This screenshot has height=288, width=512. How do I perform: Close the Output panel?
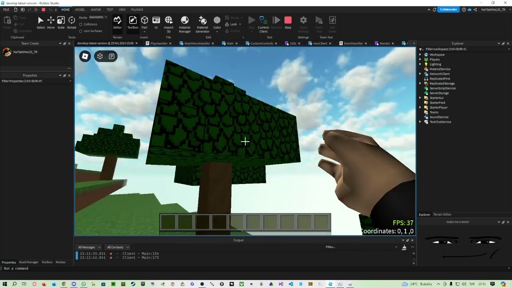412,240
